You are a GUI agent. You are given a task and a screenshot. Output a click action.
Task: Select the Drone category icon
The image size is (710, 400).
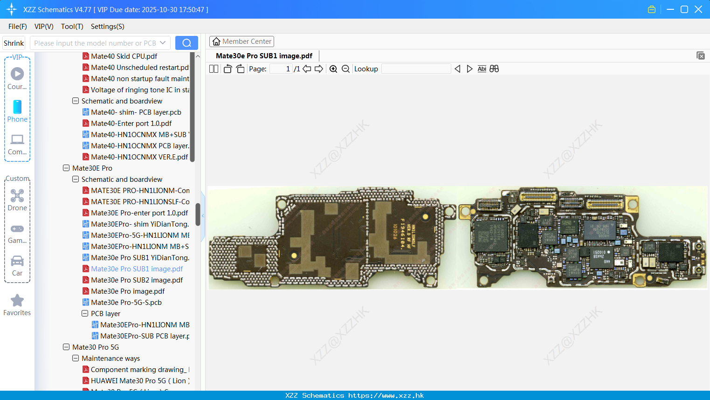click(17, 200)
